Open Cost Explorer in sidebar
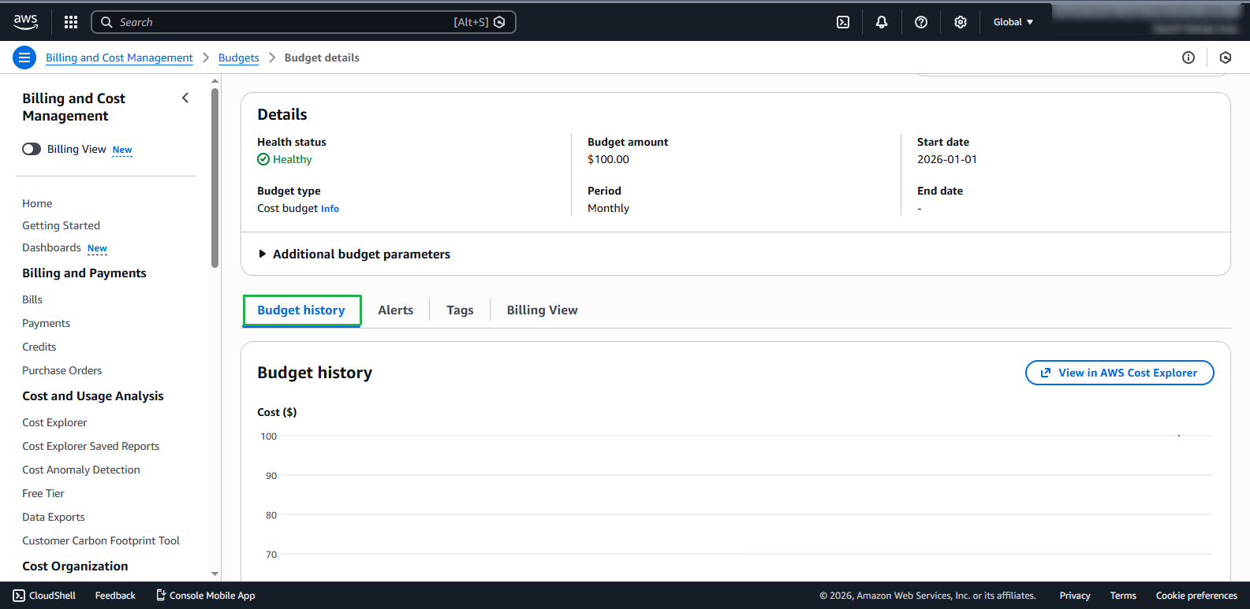The height and width of the screenshot is (609, 1250). click(54, 422)
